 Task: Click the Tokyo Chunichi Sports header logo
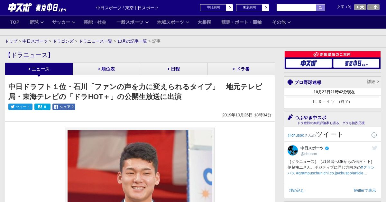[51, 8]
